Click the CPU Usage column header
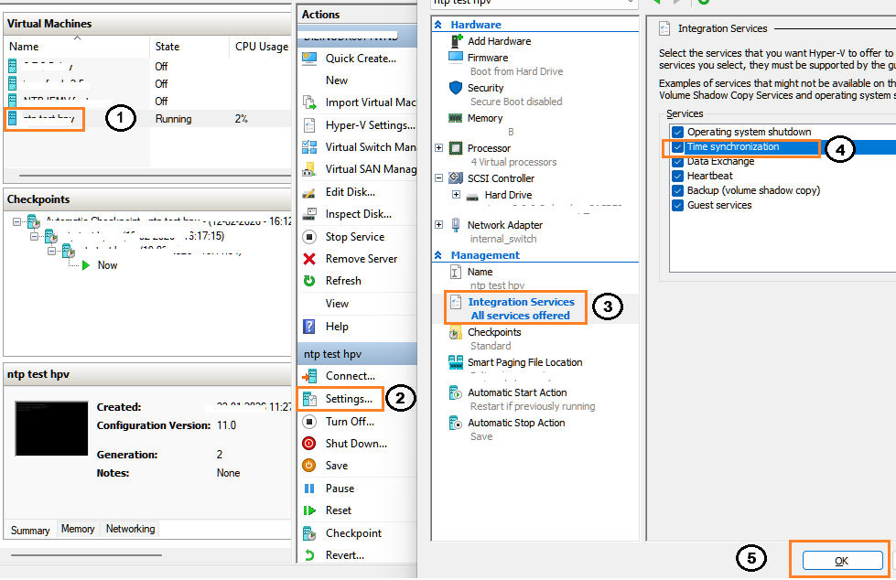 [x=261, y=47]
